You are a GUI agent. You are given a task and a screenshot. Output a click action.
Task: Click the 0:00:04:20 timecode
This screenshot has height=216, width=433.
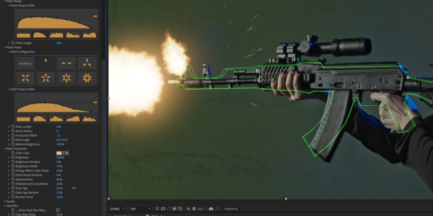coord(231,209)
